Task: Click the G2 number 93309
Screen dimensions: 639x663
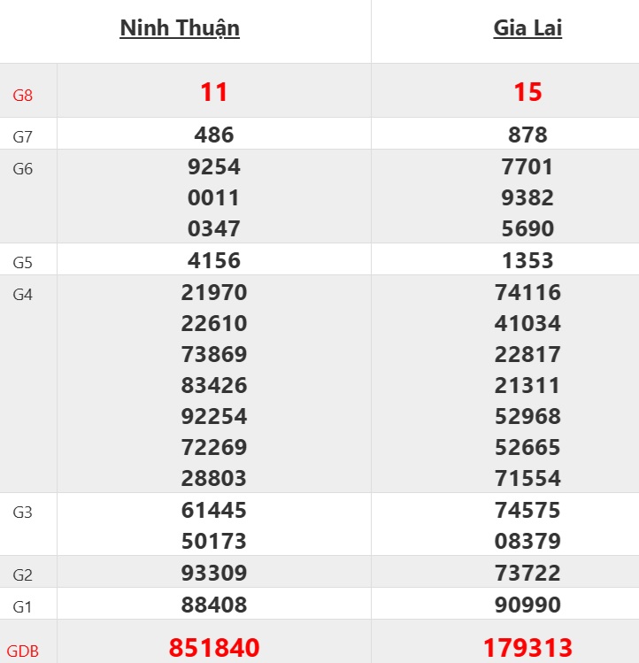Action: pos(214,573)
